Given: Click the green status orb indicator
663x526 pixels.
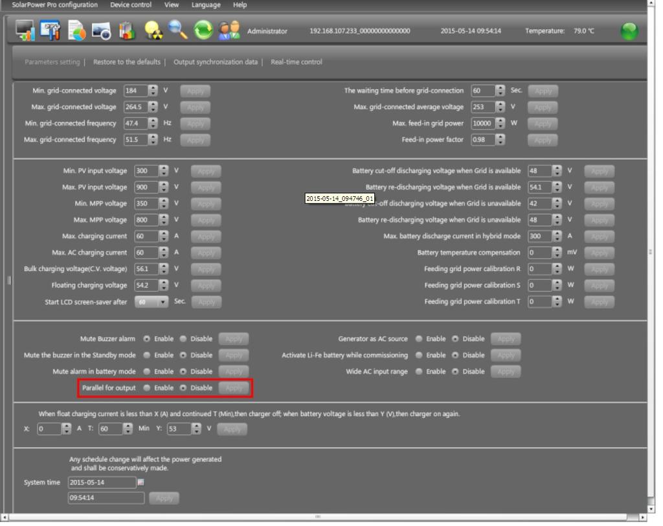Looking at the screenshot, I should point(629,31).
